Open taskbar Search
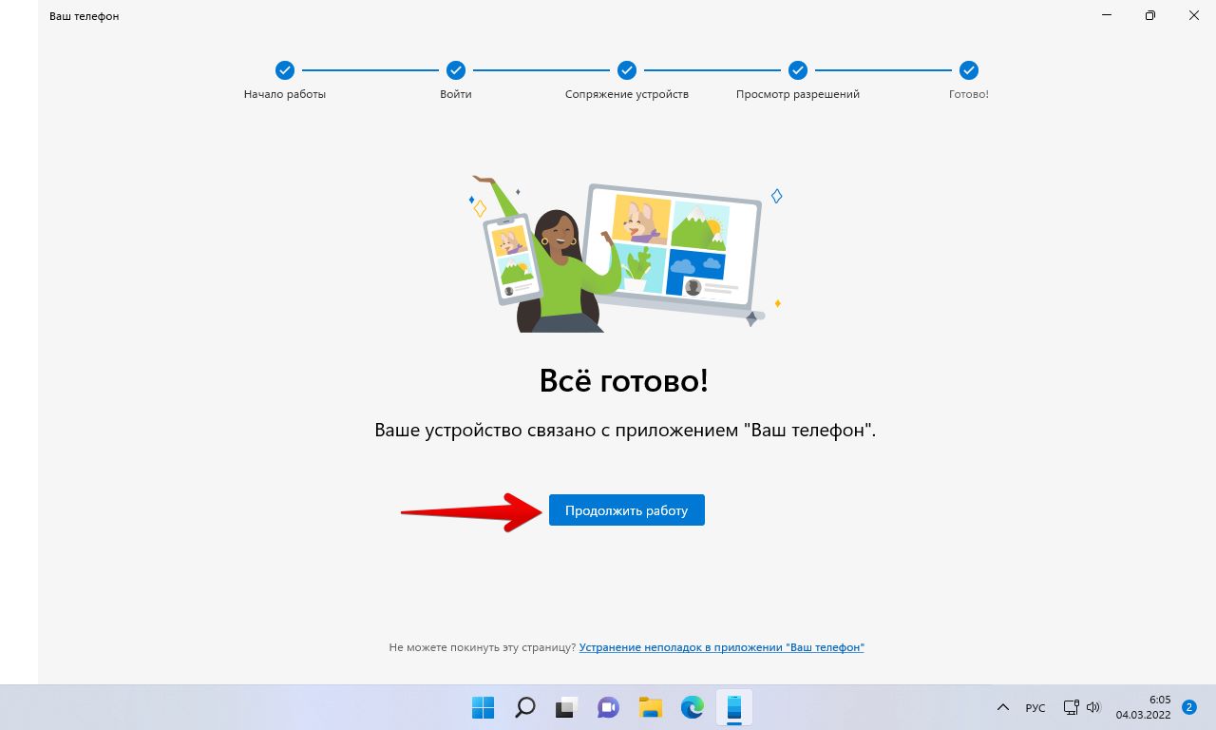 click(525, 707)
